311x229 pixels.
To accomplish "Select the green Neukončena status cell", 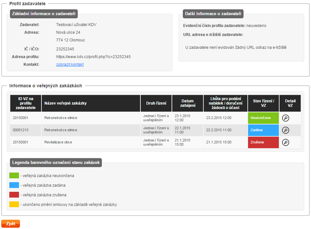I will coord(263,118).
